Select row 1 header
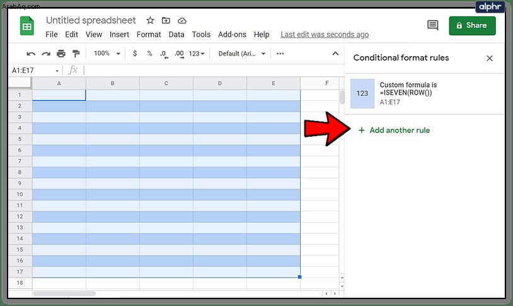 20,95
